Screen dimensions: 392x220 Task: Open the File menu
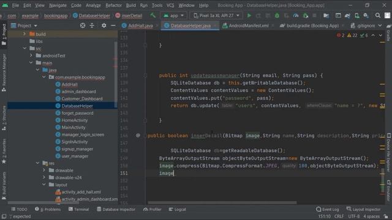point(15,5)
